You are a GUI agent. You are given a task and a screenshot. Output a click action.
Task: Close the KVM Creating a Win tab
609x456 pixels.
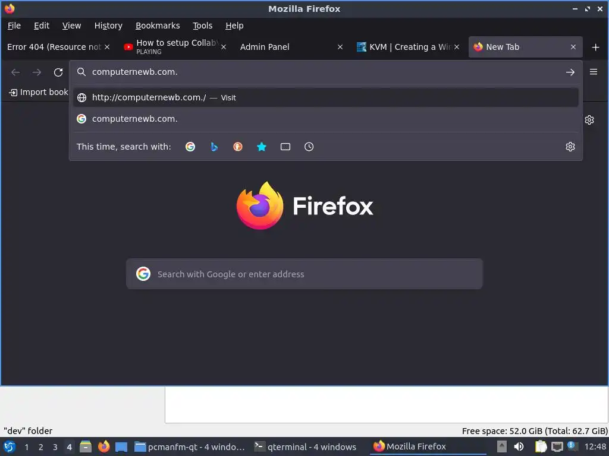(x=457, y=47)
